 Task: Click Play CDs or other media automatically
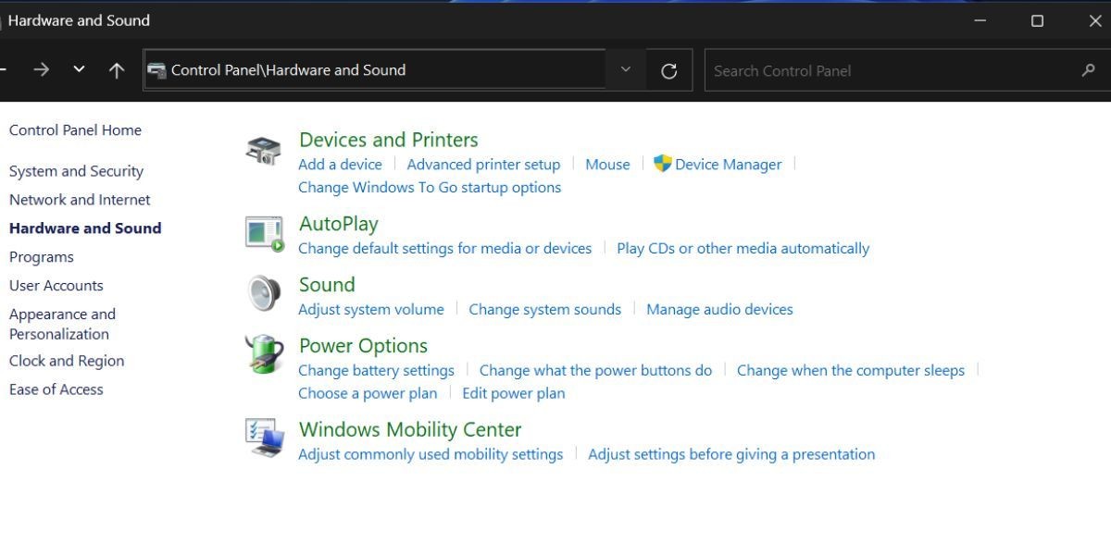(x=743, y=249)
